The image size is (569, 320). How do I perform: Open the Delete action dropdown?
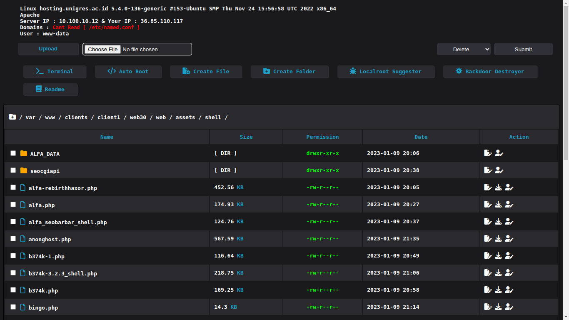click(x=464, y=49)
